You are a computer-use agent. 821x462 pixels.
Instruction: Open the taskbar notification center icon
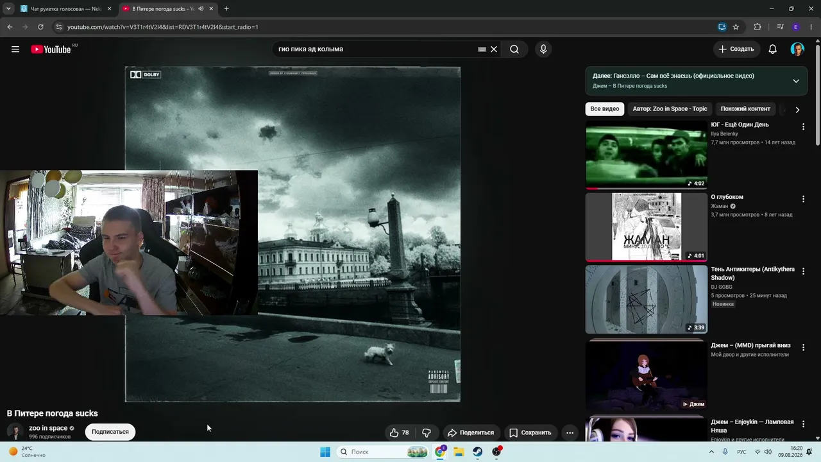pyautogui.click(x=809, y=452)
